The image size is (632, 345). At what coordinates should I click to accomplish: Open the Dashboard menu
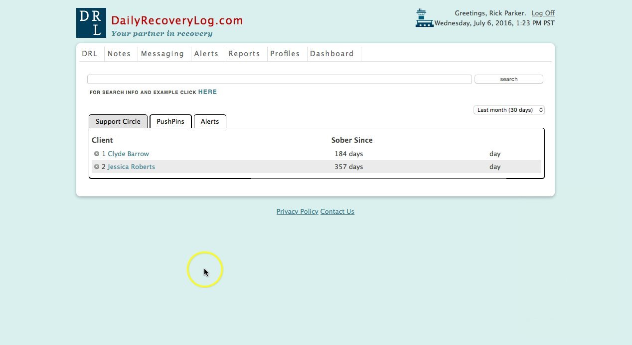(332, 54)
